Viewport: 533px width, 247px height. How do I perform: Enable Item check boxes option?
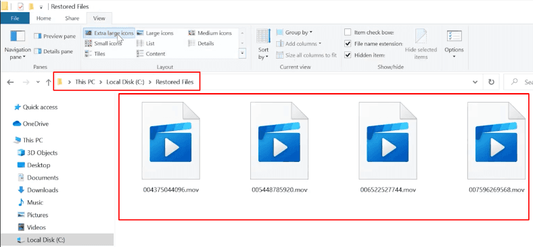coord(348,32)
